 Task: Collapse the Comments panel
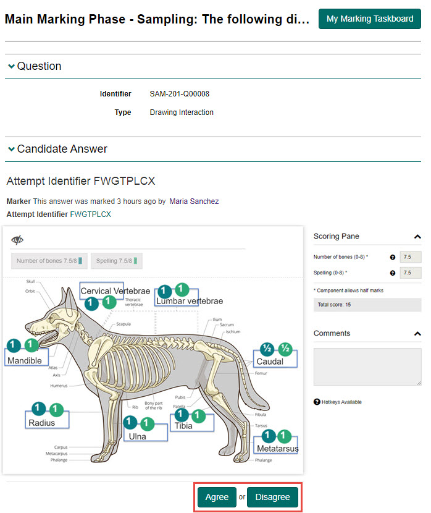[417, 334]
